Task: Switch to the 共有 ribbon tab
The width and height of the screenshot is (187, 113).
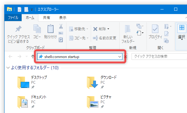Action: tap(47, 18)
